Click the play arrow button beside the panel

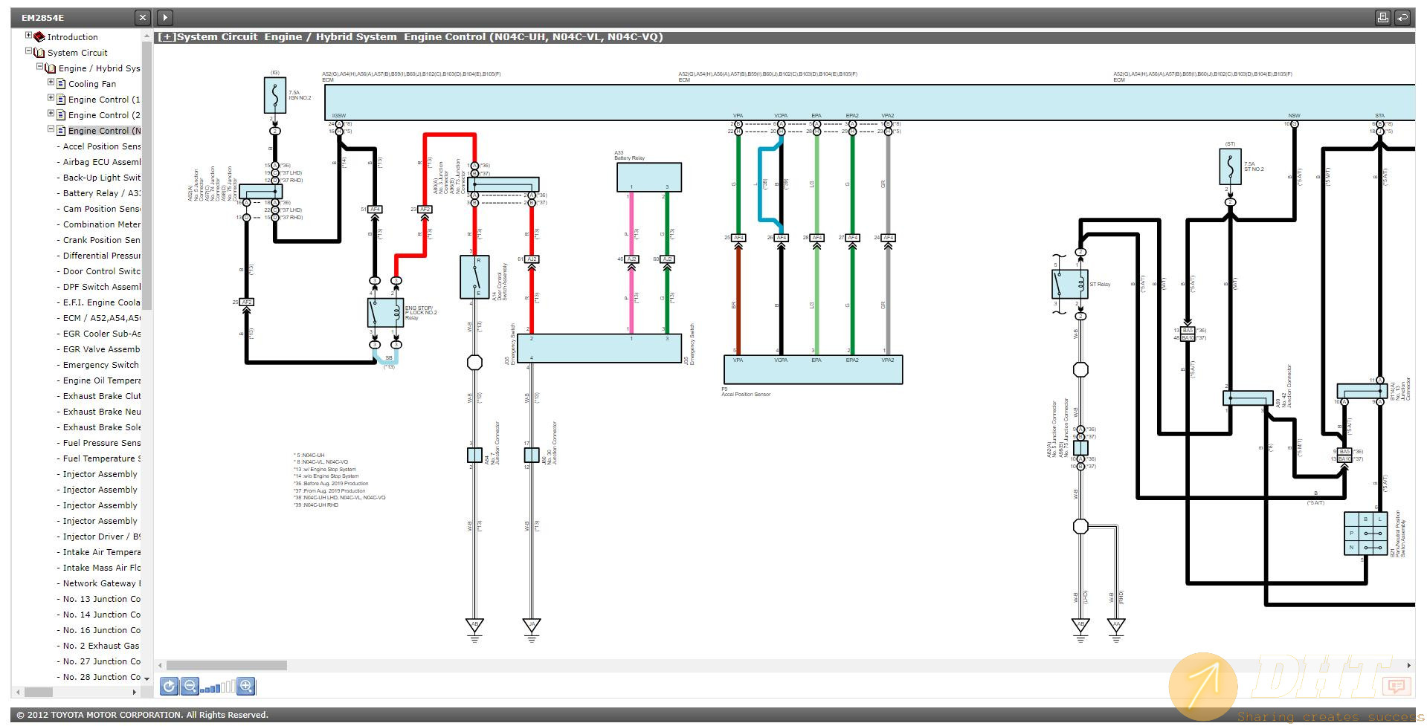165,17
